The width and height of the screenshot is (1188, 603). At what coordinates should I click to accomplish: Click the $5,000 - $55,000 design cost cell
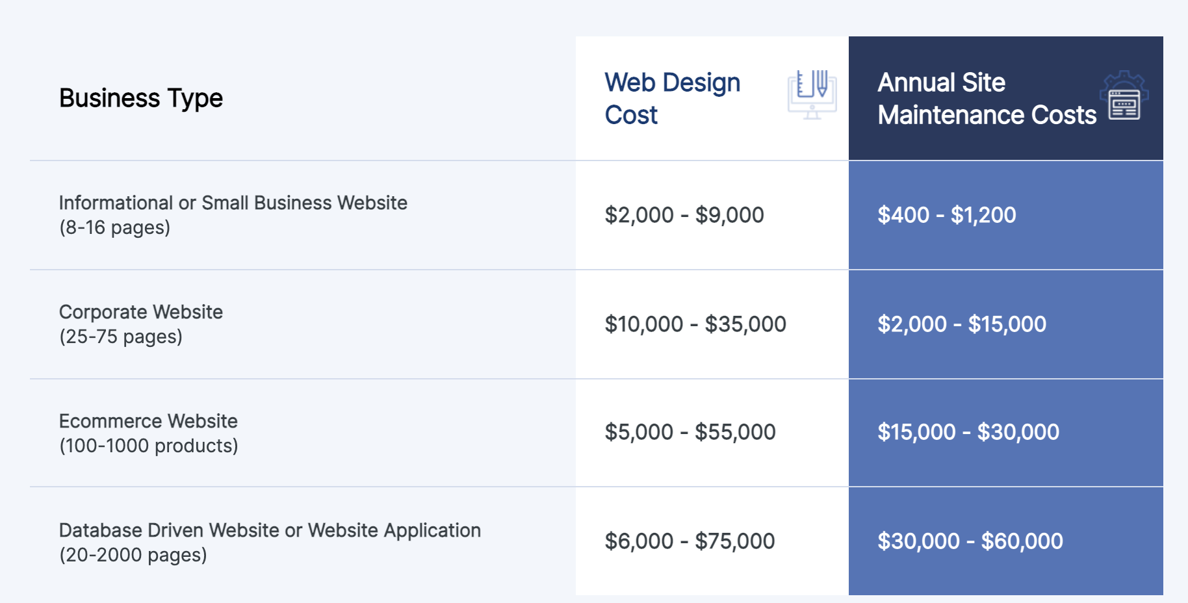[x=690, y=432]
